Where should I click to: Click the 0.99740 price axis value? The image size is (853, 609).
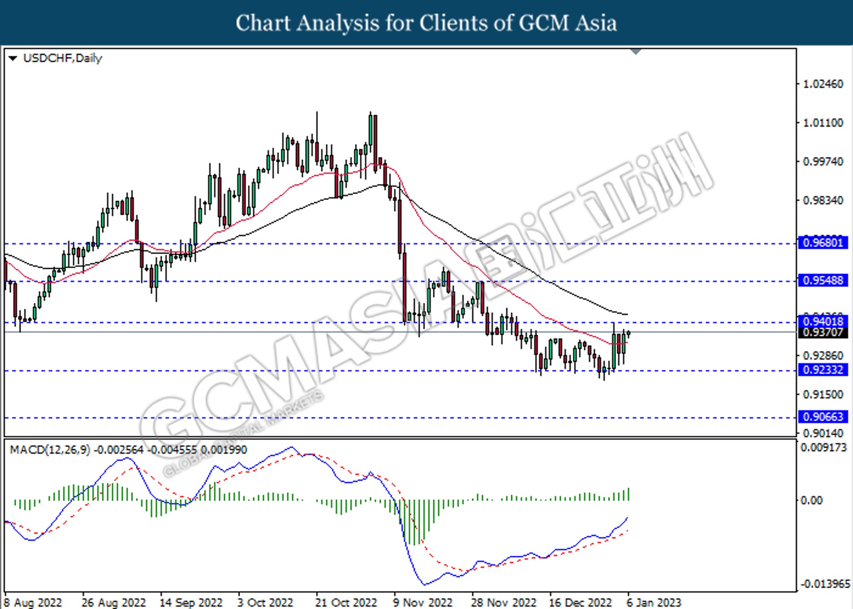pyautogui.click(x=823, y=162)
